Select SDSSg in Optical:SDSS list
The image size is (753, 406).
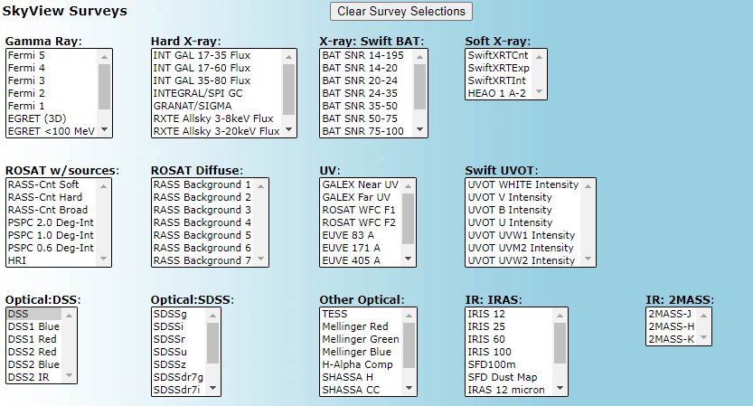(179, 314)
